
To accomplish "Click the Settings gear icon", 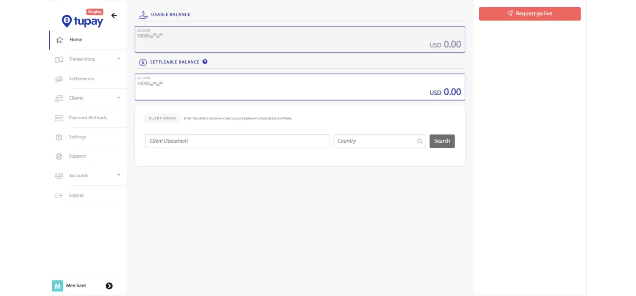I will 59,137.
